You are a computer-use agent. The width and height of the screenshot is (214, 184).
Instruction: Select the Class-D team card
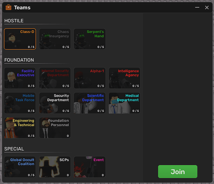20,39
